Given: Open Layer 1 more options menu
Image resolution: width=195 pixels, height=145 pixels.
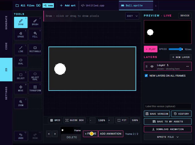Looking at the screenshot, I should [x=187, y=66].
